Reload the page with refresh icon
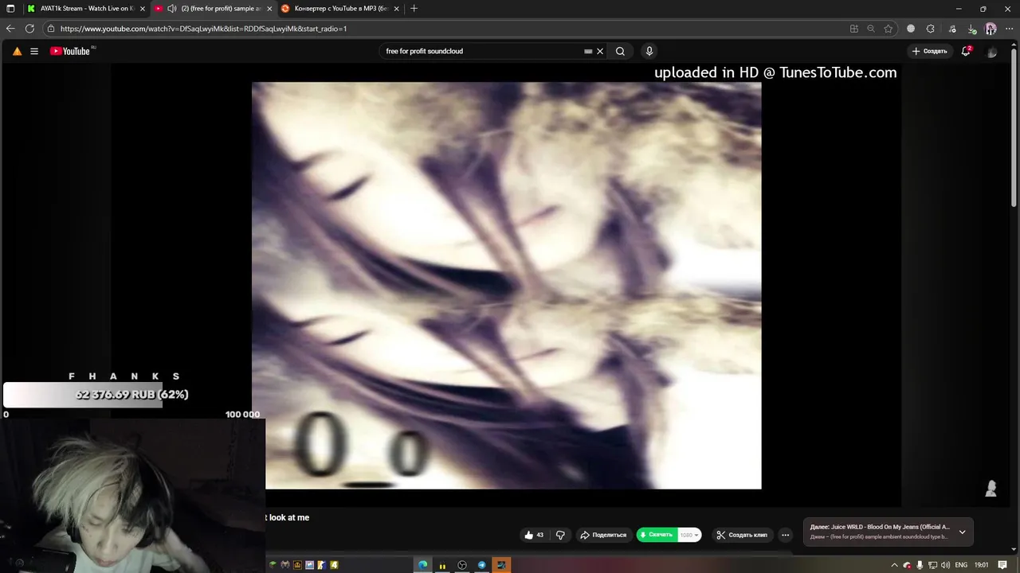 29,29
